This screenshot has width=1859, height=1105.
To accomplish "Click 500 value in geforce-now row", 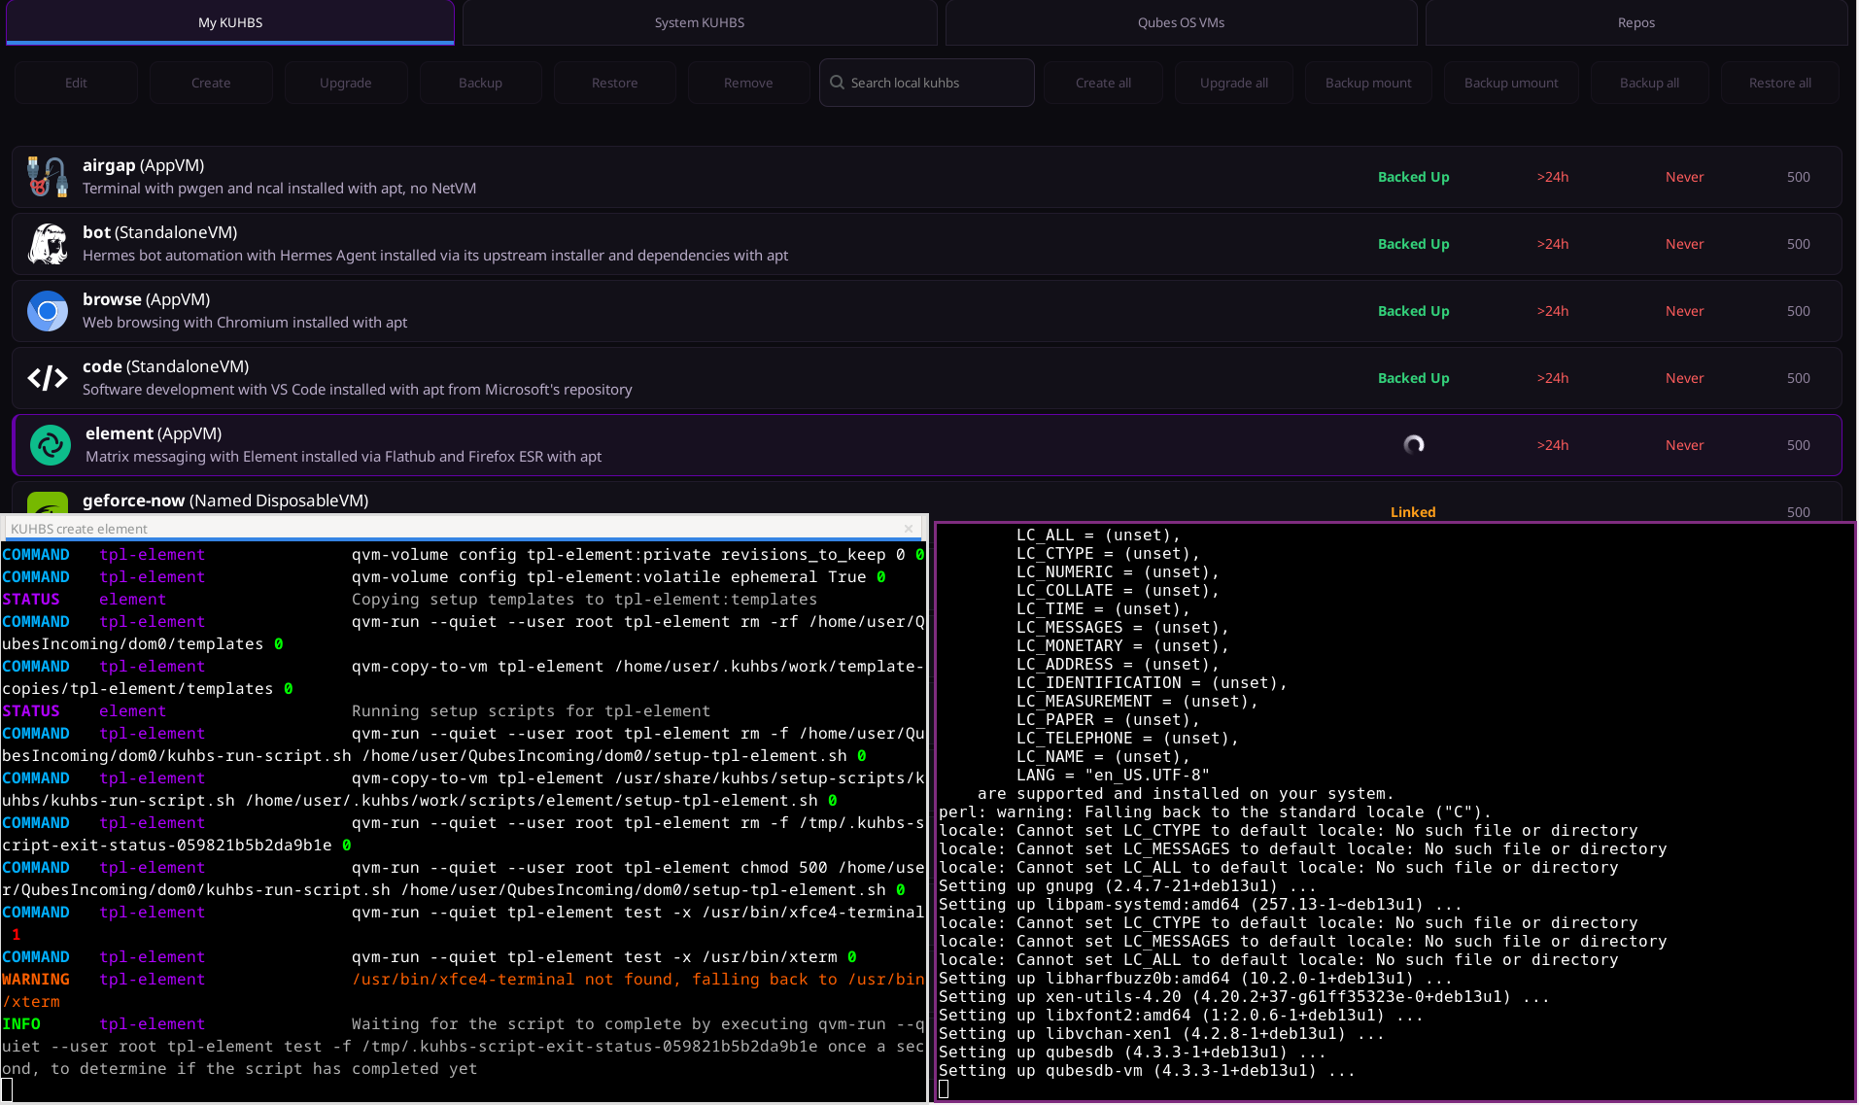I will point(1798,512).
